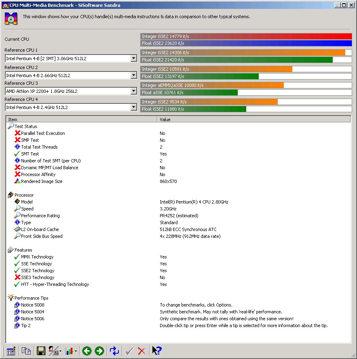Select the MMX Technology row
The height and width of the screenshot is (359, 357).
coord(178,257)
